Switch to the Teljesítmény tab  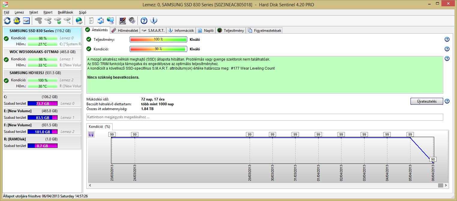[230, 30]
